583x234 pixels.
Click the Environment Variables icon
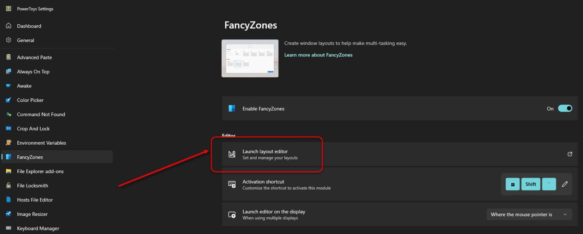click(8, 143)
